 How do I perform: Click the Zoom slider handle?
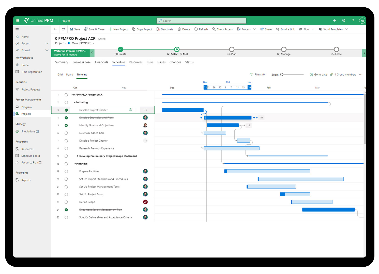pyautogui.click(x=282, y=75)
